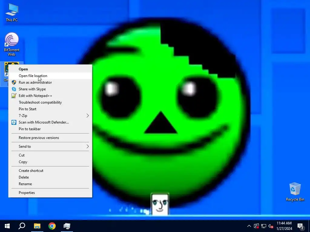Select Restore previous versions
310x232 pixels.
(x=50, y=138)
